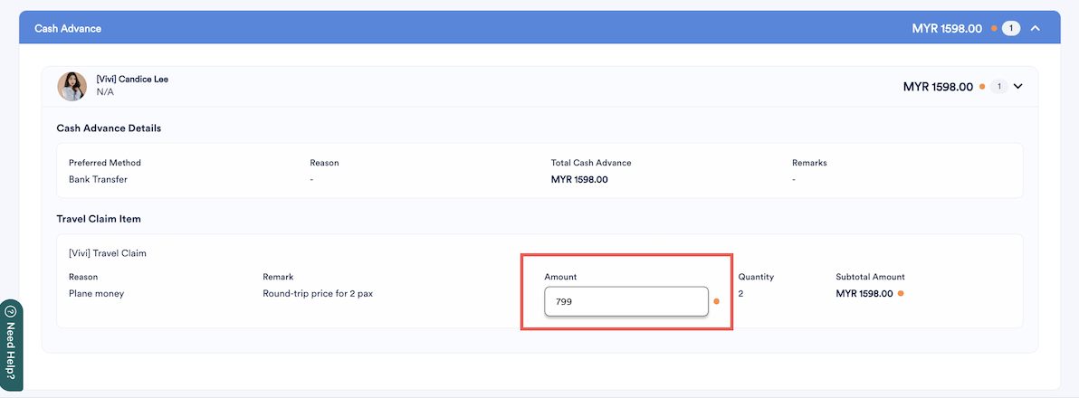Click the N/A text under Candice Lee

pyautogui.click(x=105, y=91)
